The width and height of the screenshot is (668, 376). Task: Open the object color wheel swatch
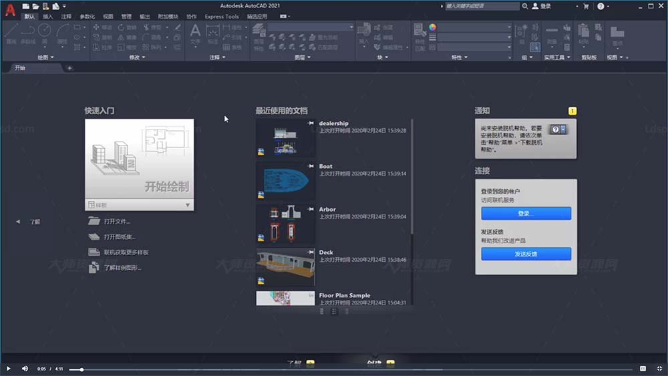[x=432, y=27]
